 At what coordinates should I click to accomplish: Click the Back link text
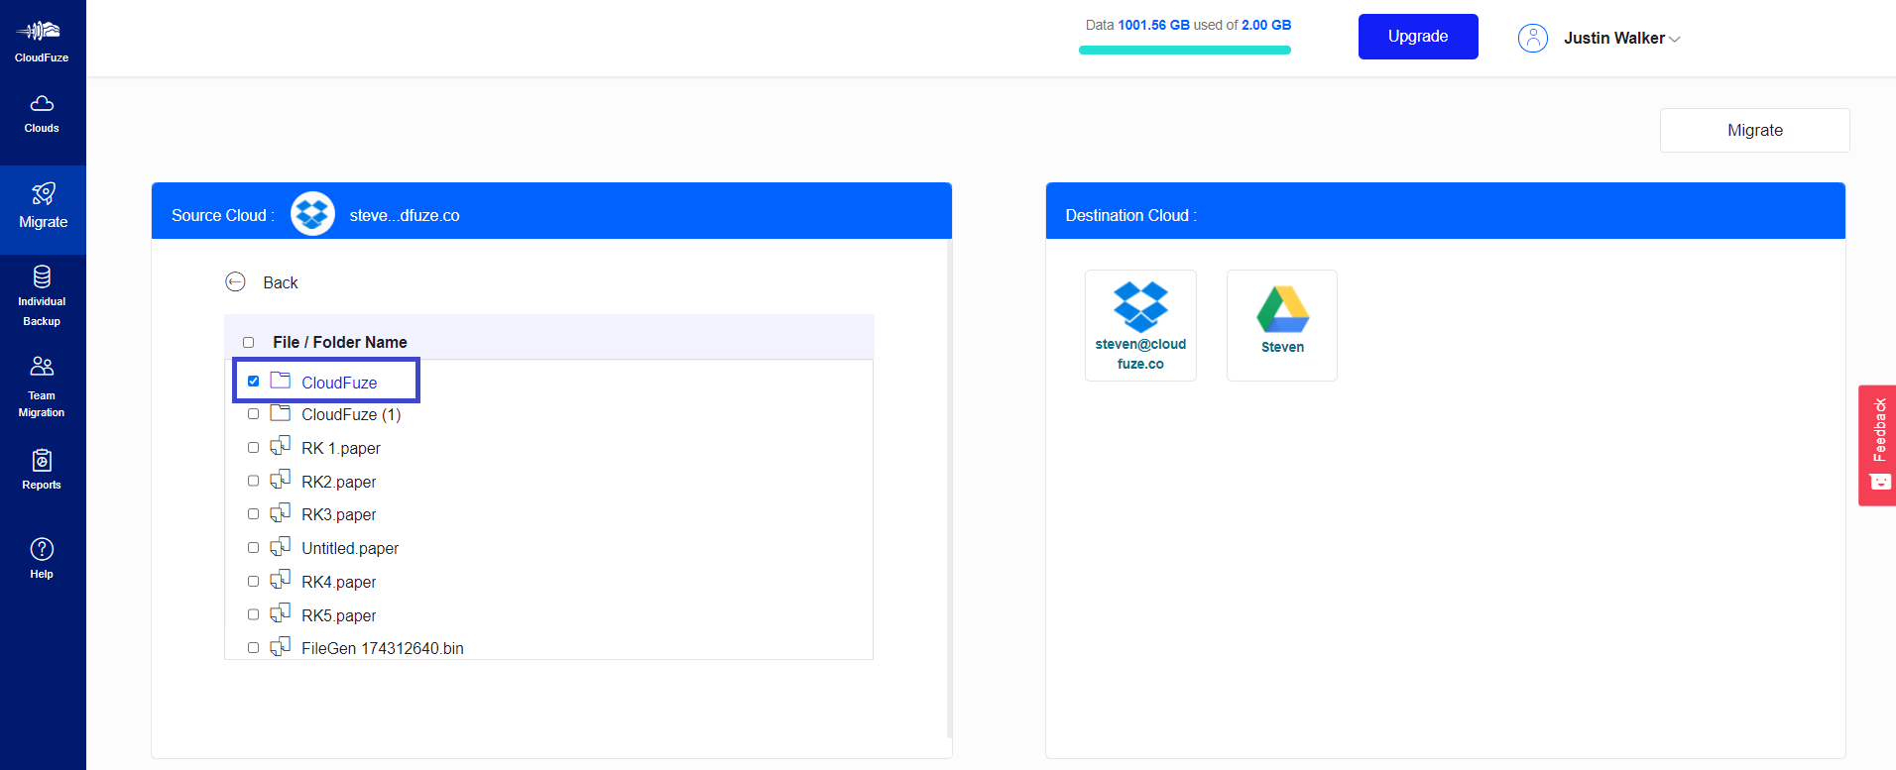(281, 282)
